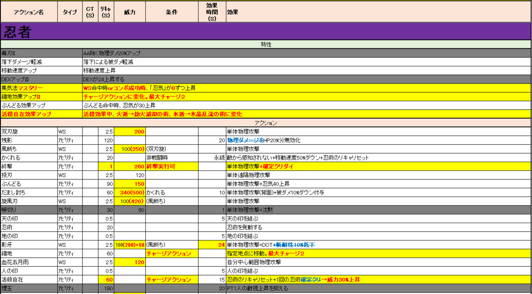This screenshot has height=294, width=532.
Task: Click the PT1人の敵視上昇を抑える effect cell
Action: 378,288
